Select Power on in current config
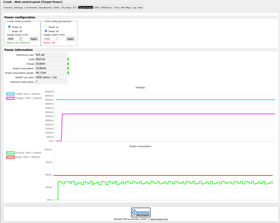Screen dimensions: 280x223 coord(9,27)
